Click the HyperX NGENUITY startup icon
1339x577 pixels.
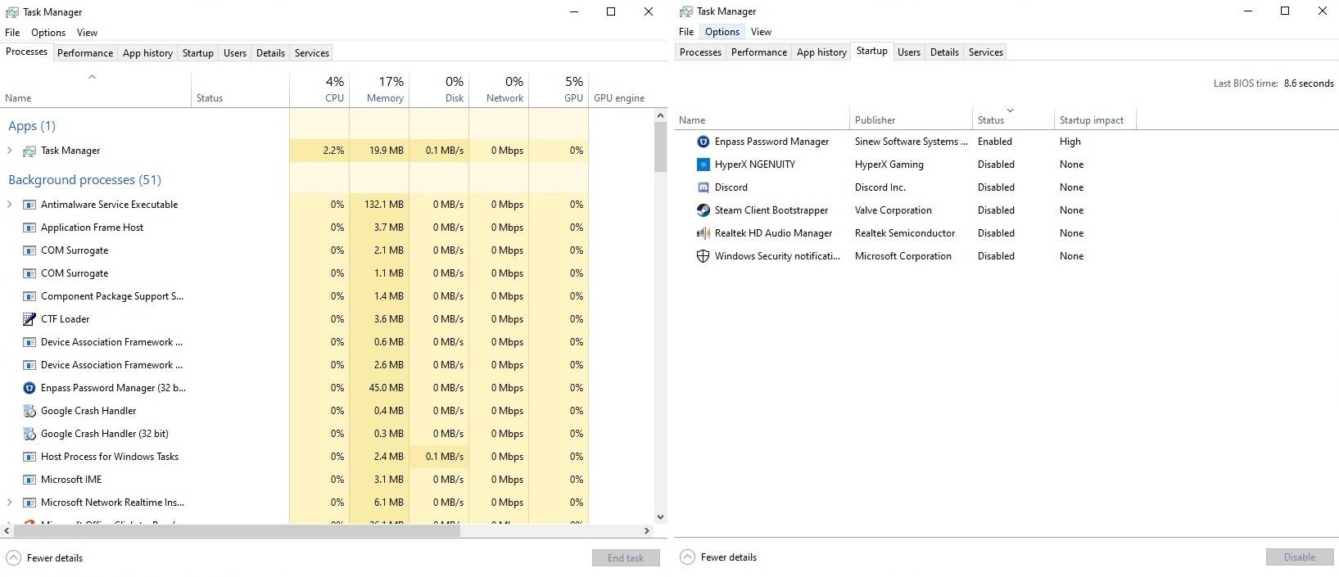tap(703, 165)
